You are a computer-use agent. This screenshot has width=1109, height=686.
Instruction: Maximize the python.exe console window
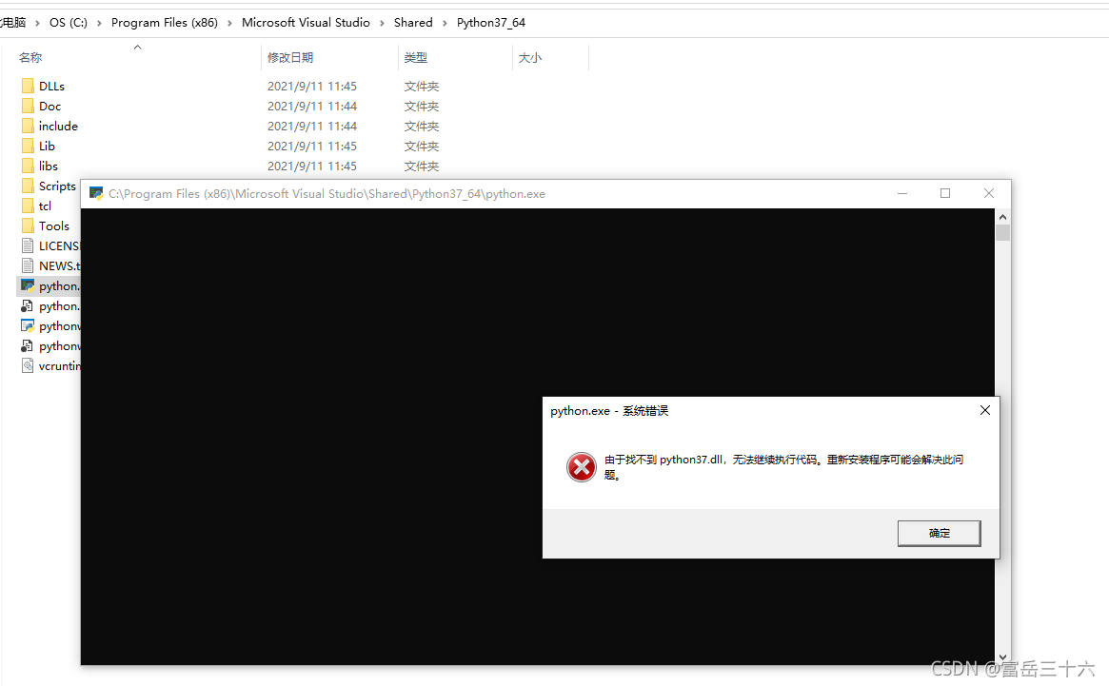pyautogui.click(x=945, y=194)
